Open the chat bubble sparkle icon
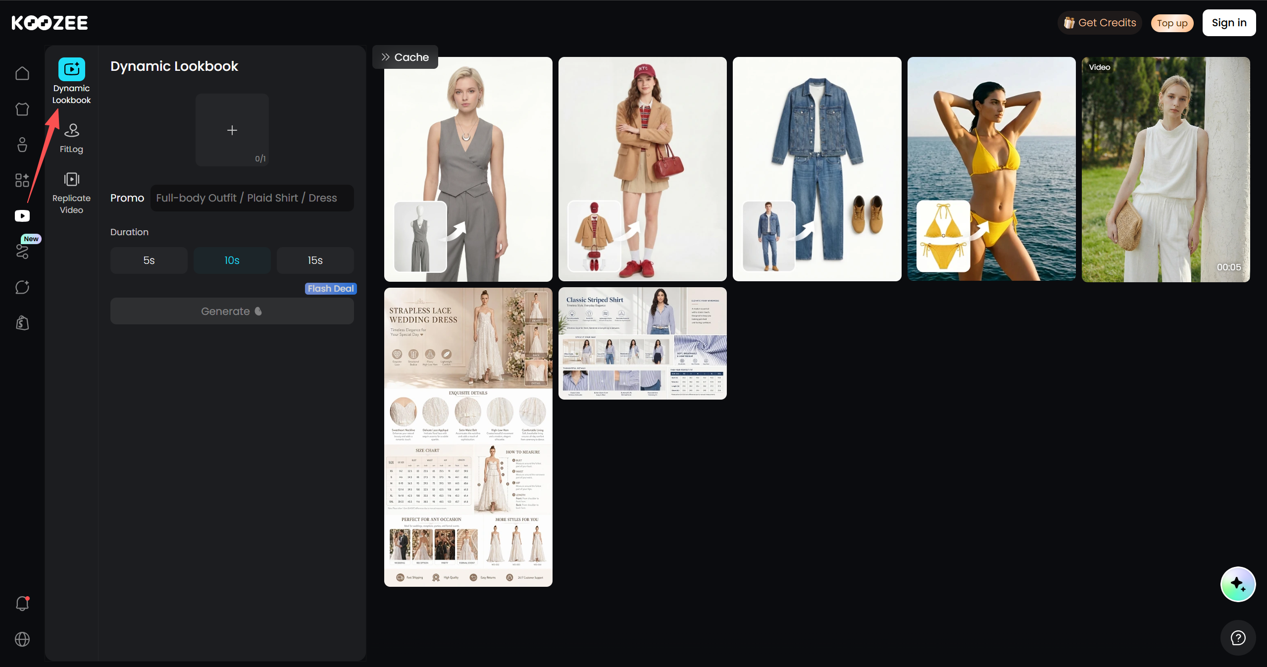This screenshot has width=1267, height=667. [22, 287]
